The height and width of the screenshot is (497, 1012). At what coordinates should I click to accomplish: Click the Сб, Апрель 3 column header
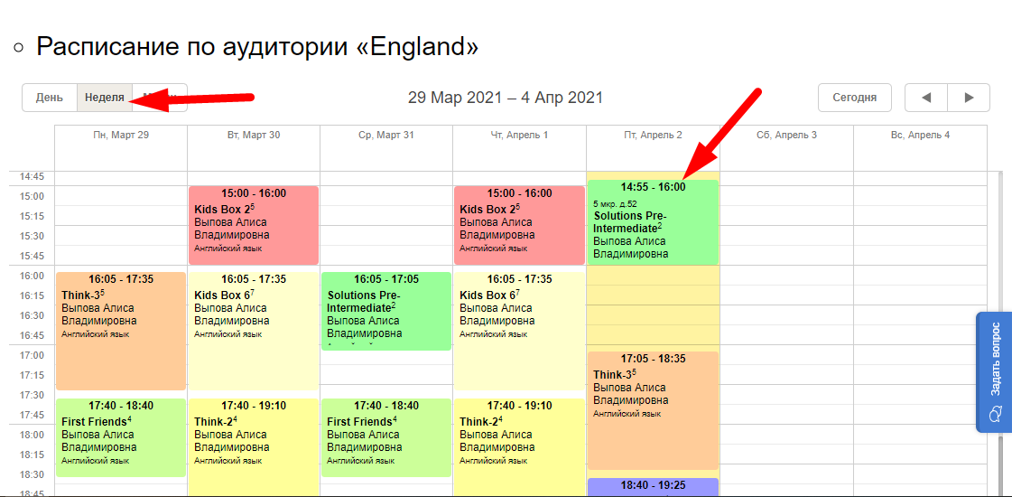point(786,135)
